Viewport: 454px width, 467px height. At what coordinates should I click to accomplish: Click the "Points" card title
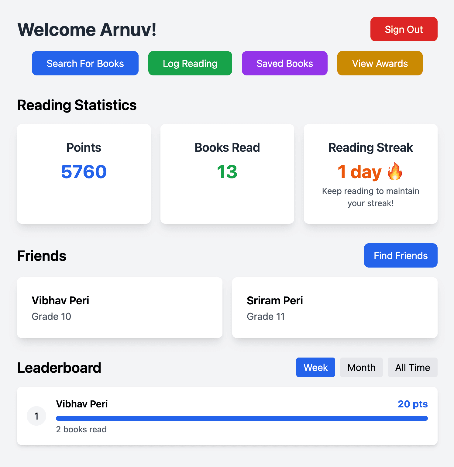point(84,147)
